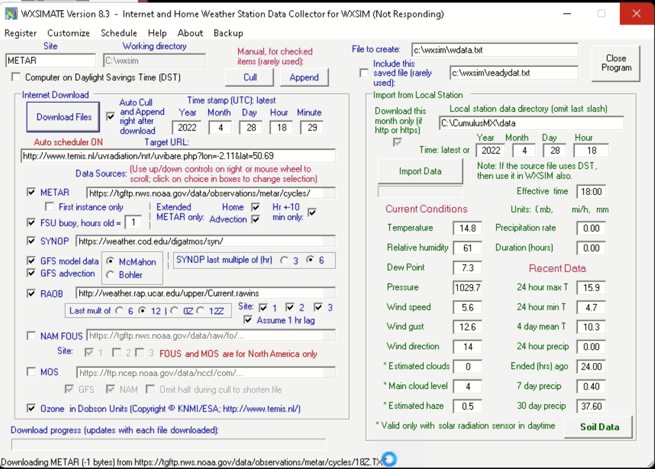Click the Target URL field
The height and width of the screenshot is (469, 655).
click(x=178, y=156)
